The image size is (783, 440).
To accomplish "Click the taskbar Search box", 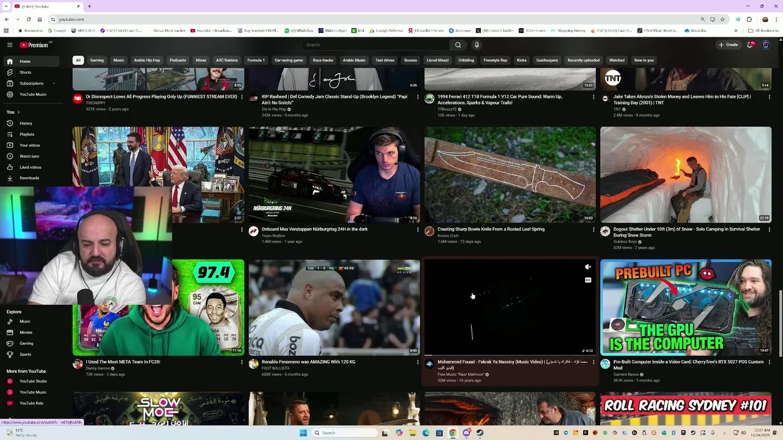I will point(344,433).
